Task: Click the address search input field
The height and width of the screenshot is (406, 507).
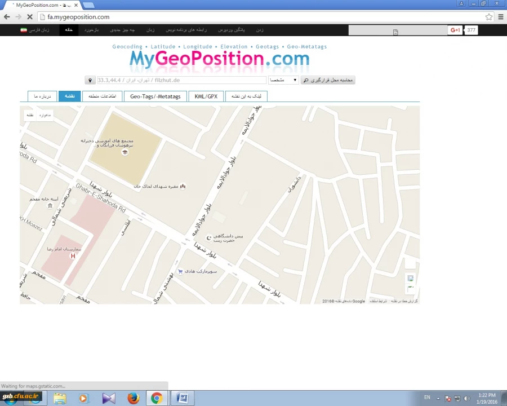Action: click(180, 81)
